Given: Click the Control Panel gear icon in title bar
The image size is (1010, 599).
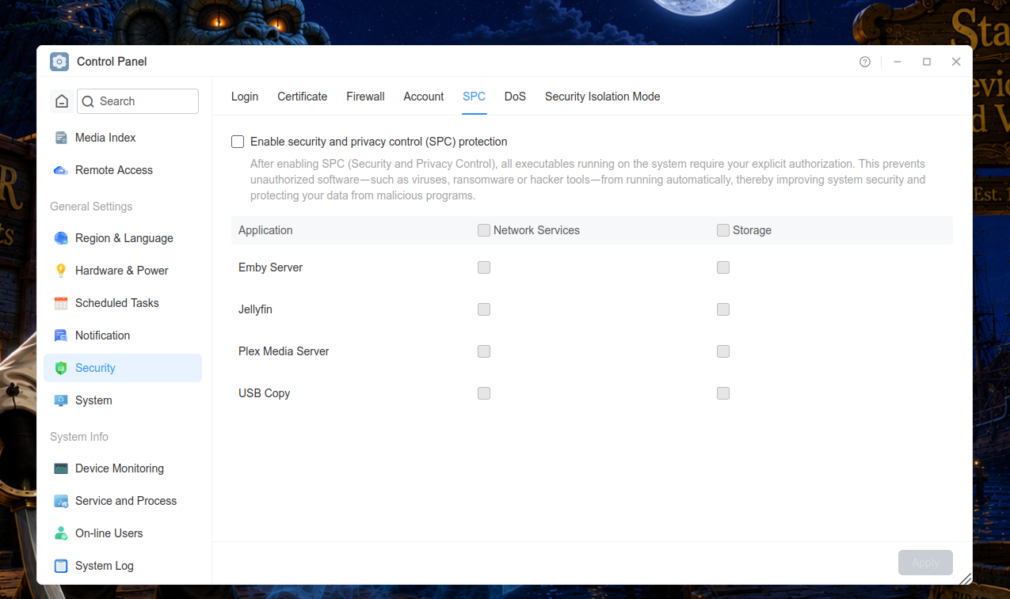Looking at the screenshot, I should point(59,62).
